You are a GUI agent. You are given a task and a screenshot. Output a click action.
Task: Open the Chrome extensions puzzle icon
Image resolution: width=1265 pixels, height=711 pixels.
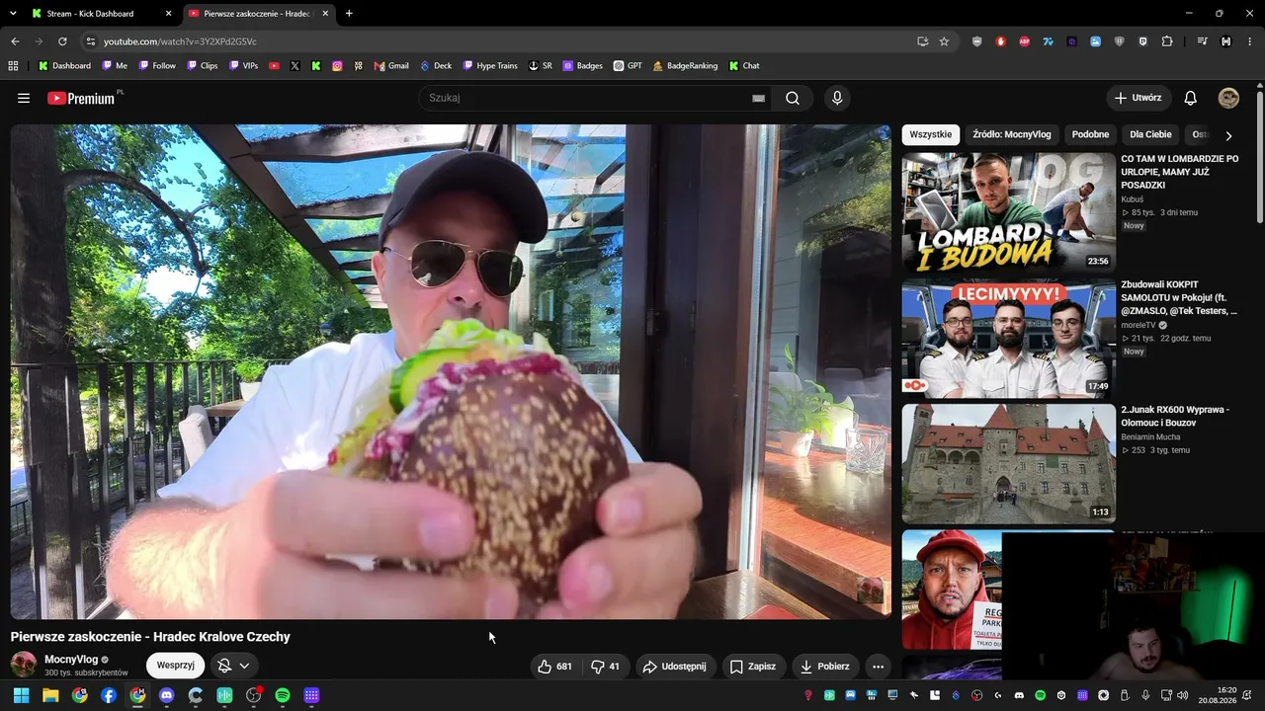1167,41
